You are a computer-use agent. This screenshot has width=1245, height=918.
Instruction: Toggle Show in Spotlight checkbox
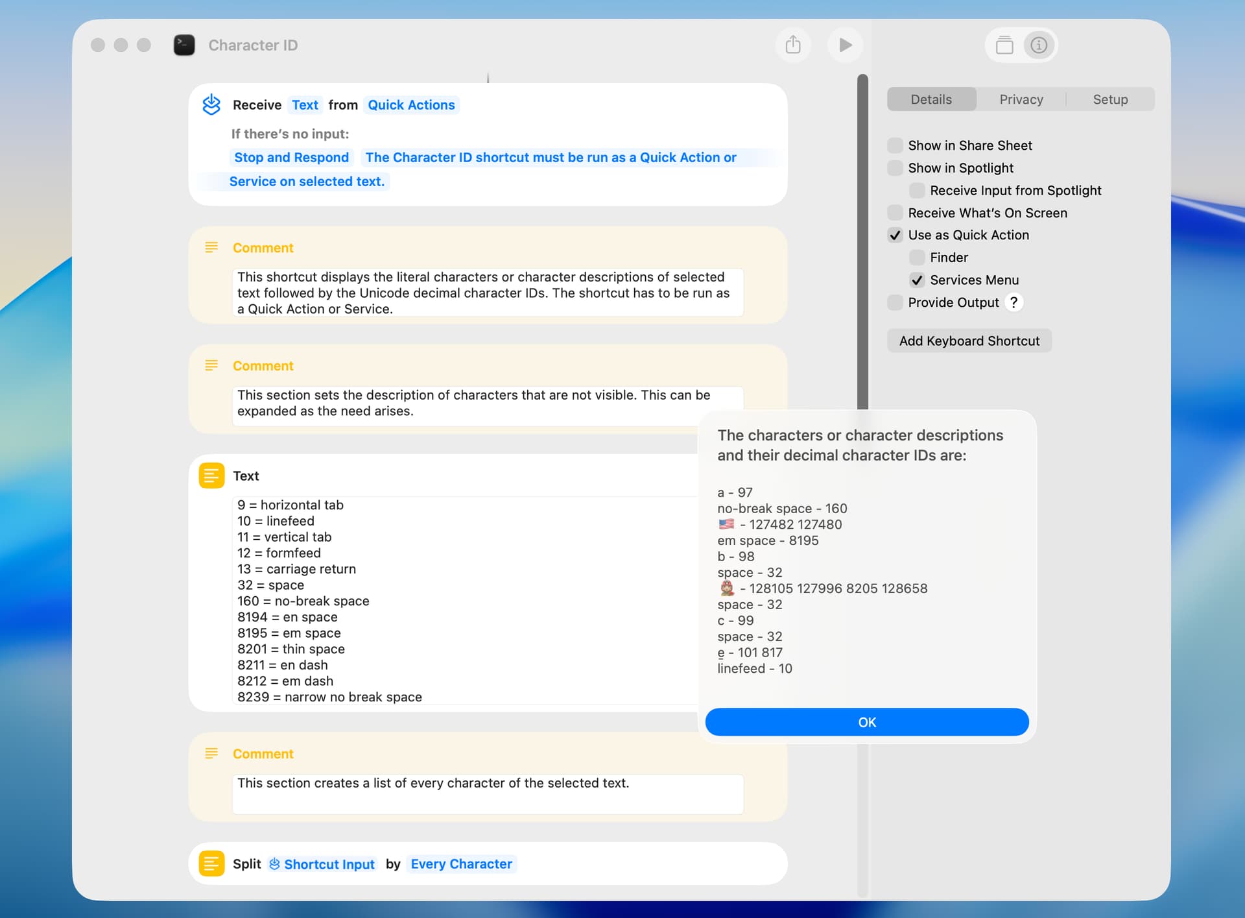click(x=895, y=168)
